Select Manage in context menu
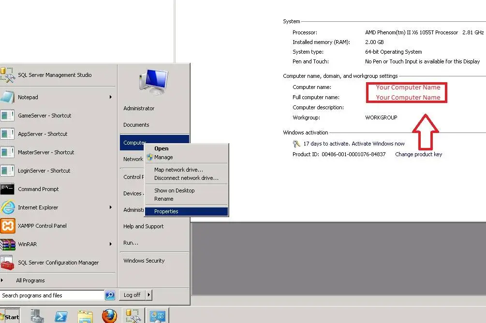The width and height of the screenshot is (486, 323). [x=163, y=157]
